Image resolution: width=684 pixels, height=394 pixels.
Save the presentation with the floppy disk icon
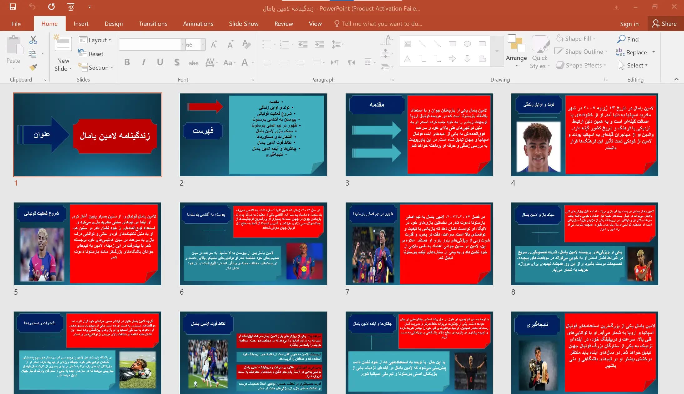(x=13, y=7)
